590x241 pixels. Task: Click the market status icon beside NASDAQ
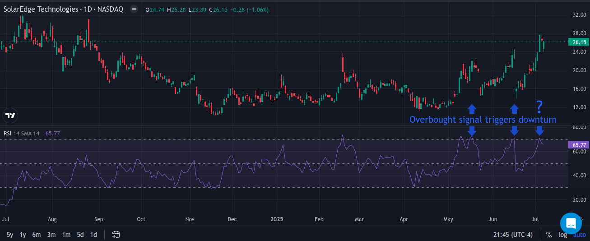coord(134,9)
